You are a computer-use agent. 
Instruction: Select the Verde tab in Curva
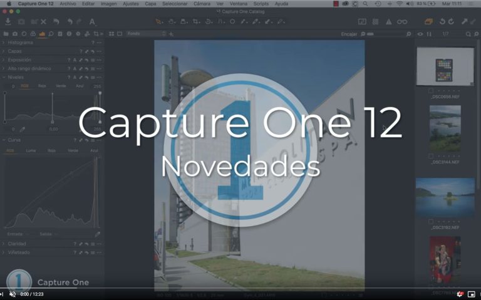click(73, 150)
